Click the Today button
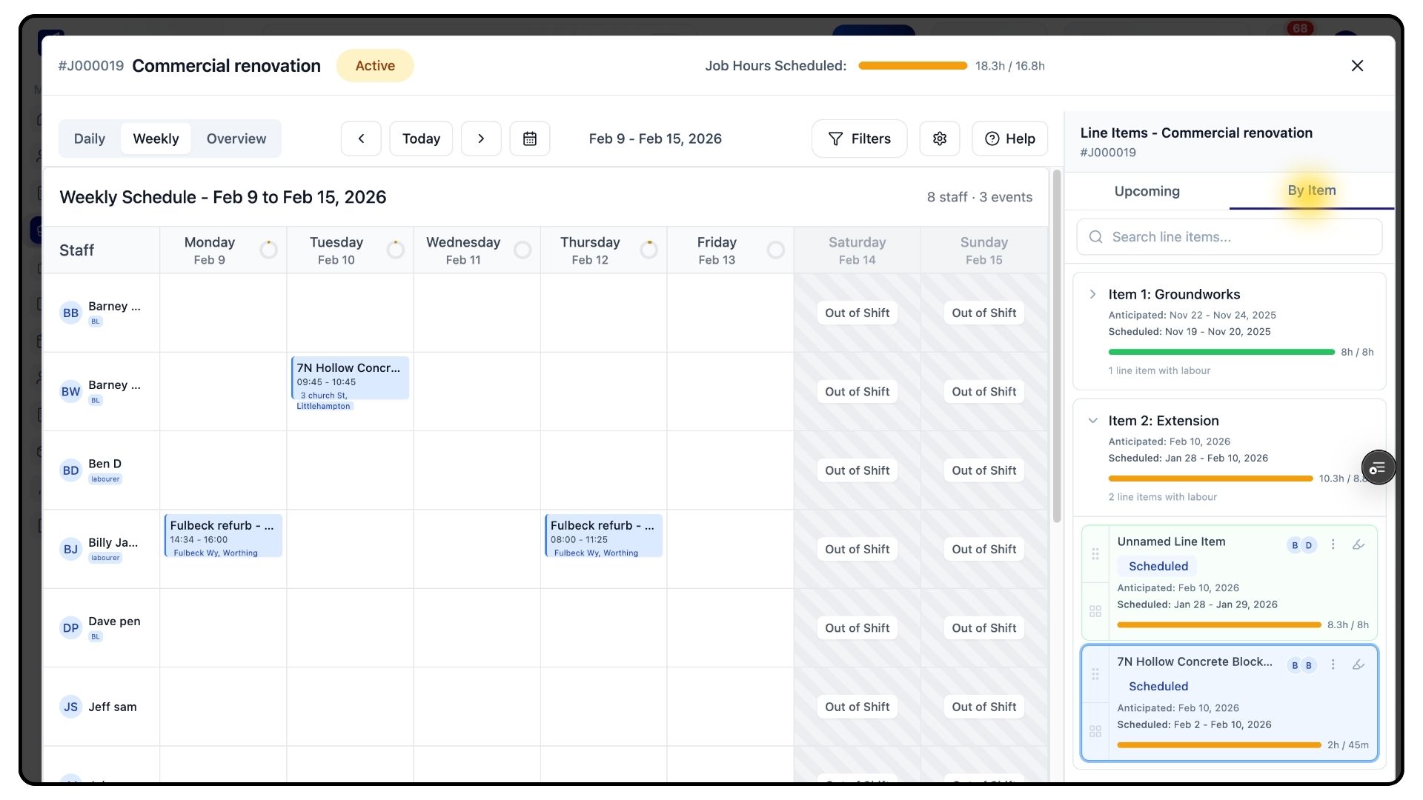Image resolution: width=1423 pixels, height=800 pixels. click(x=421, y=139)
